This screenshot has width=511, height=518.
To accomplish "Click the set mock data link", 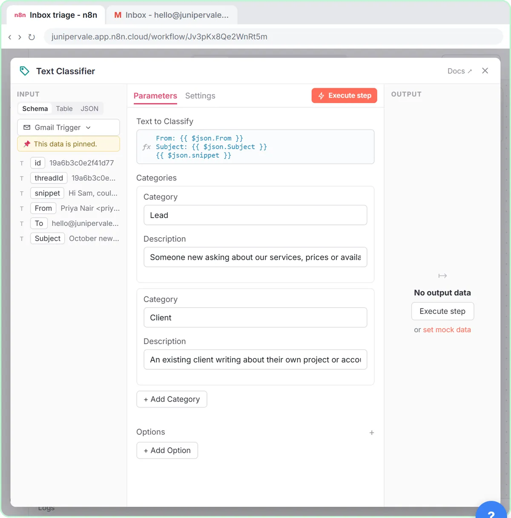I will (447, 330).
